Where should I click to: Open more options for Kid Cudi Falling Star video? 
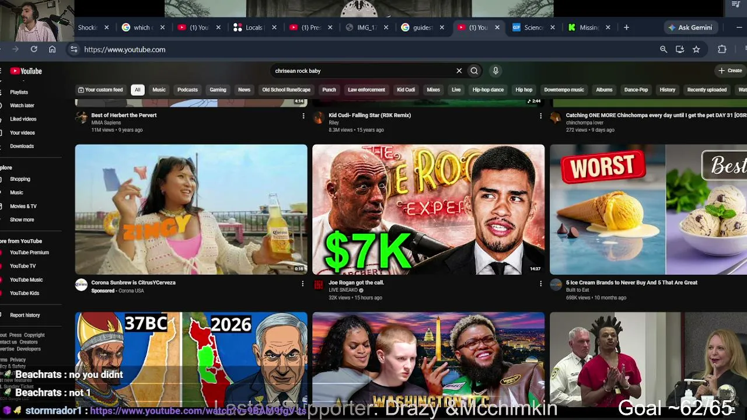pyautogui.click(x=540, y=116)
